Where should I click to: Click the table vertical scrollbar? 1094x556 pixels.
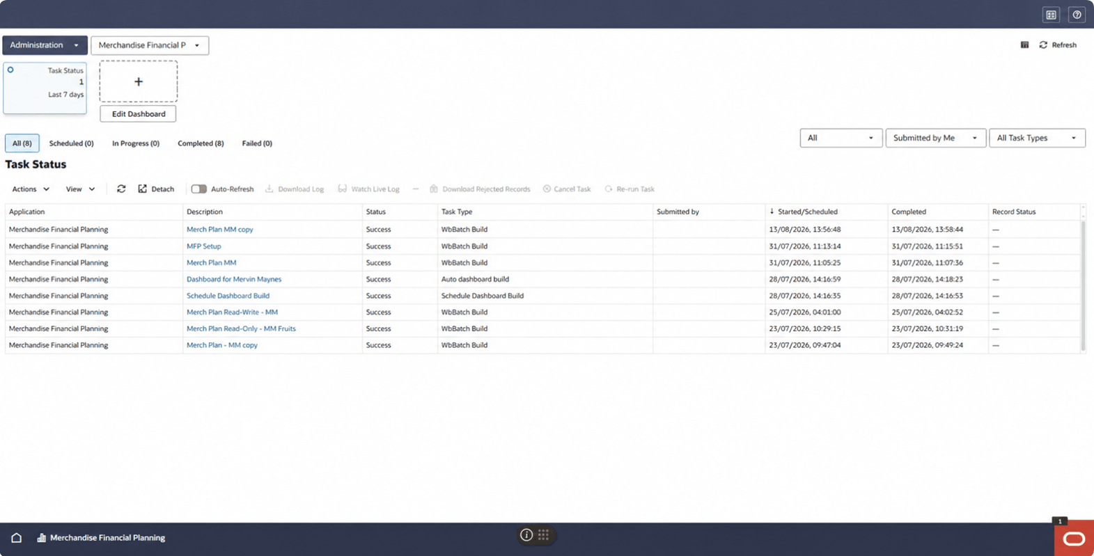[1083, 285]
